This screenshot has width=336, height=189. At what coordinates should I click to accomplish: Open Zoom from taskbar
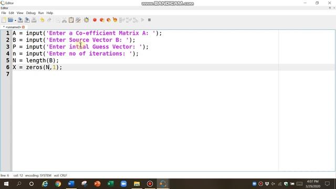click(x=124, y=184)
